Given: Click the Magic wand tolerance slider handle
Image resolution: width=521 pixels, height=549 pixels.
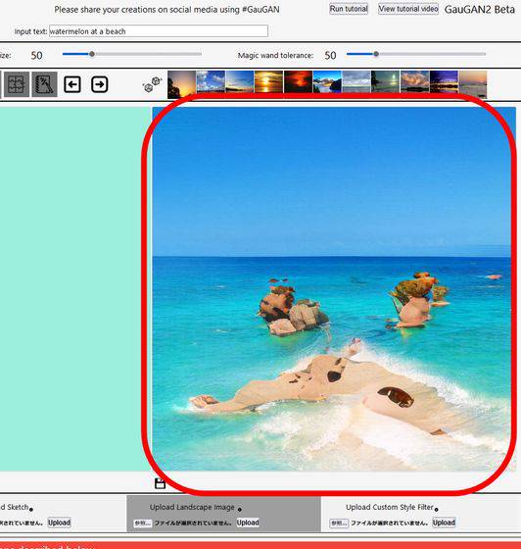Looking at the screenshot, I should click(x=376, y=54).
